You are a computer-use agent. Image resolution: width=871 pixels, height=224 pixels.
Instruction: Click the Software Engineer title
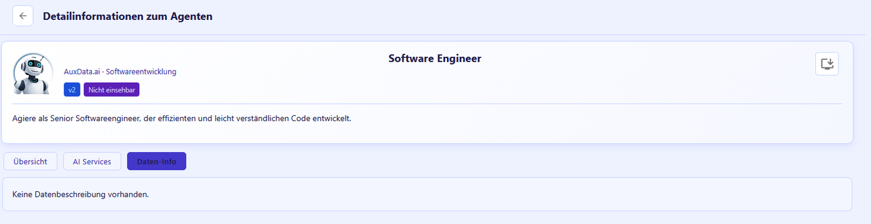coord(435,59)
